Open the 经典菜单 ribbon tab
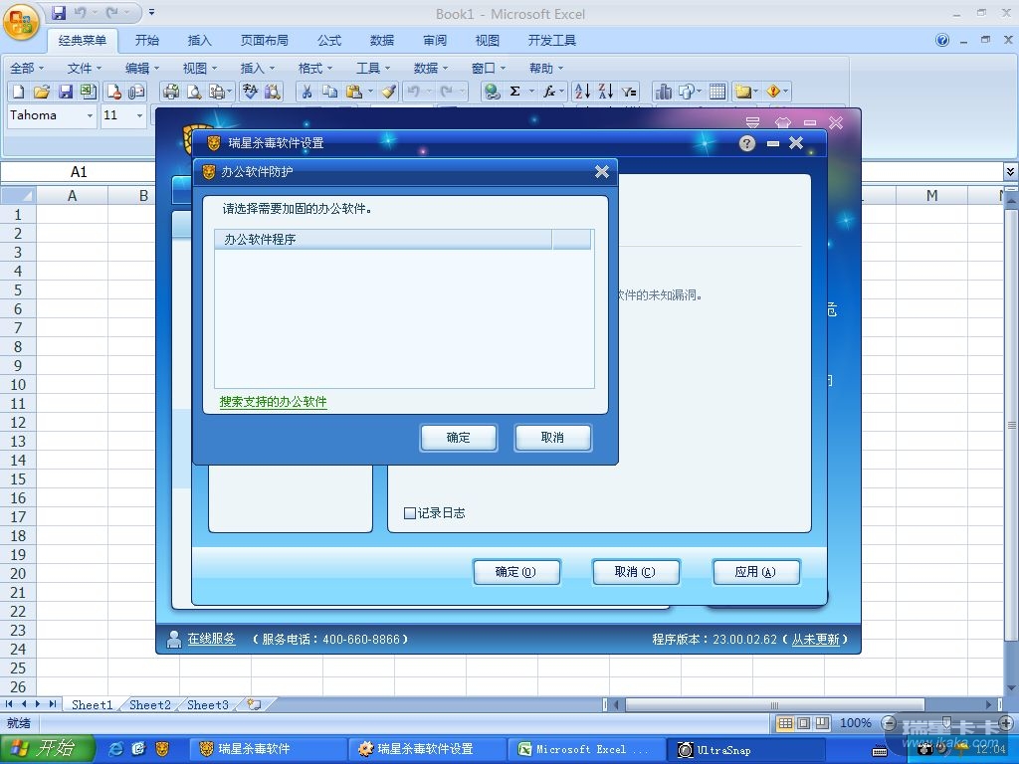This screenshot has height=764, width=1019. 83,40
